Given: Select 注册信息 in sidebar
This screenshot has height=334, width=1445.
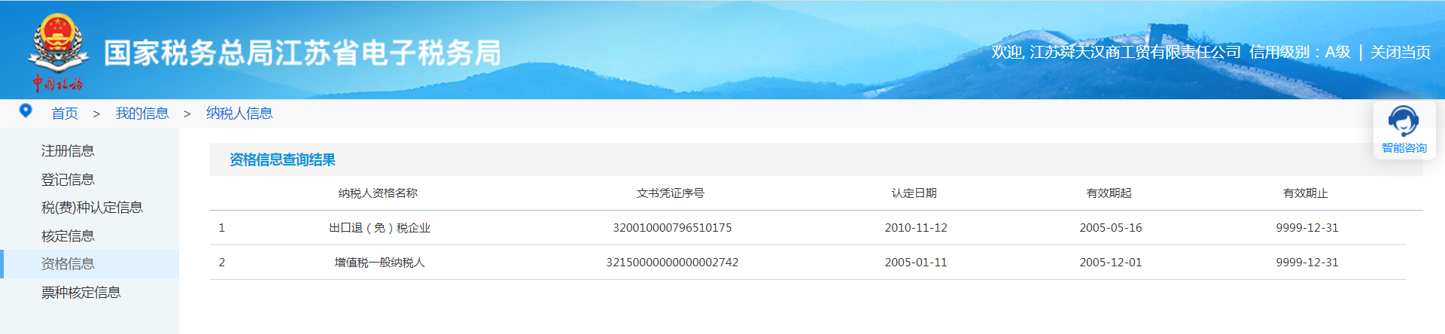Looking at the screenshot, I should pyautogui.click(x=68, y=151).
